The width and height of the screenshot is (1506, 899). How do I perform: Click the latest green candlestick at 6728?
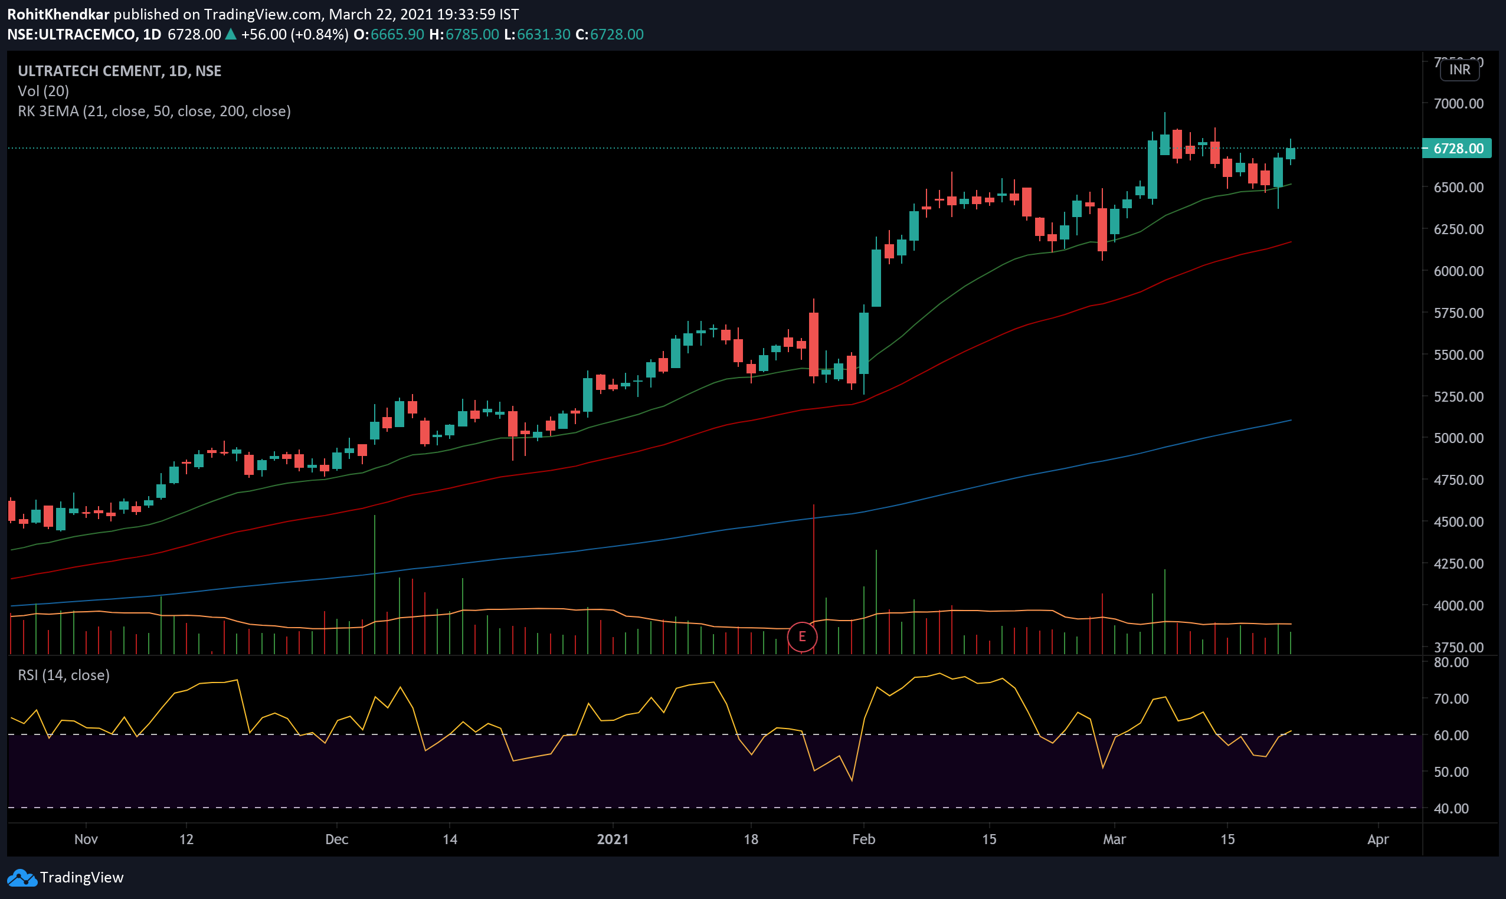tap(1290, 153)
